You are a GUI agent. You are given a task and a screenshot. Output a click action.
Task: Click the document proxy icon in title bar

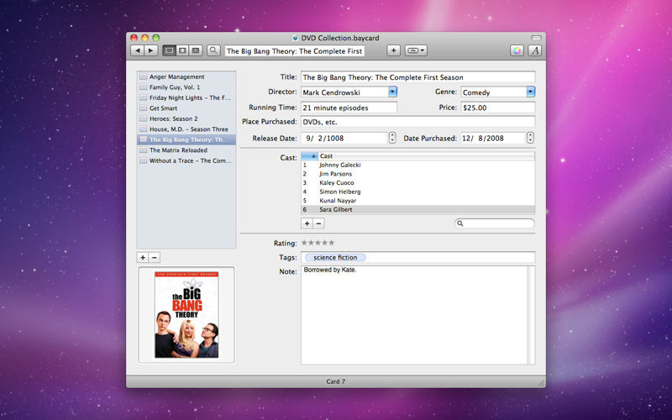click(296, 38)
